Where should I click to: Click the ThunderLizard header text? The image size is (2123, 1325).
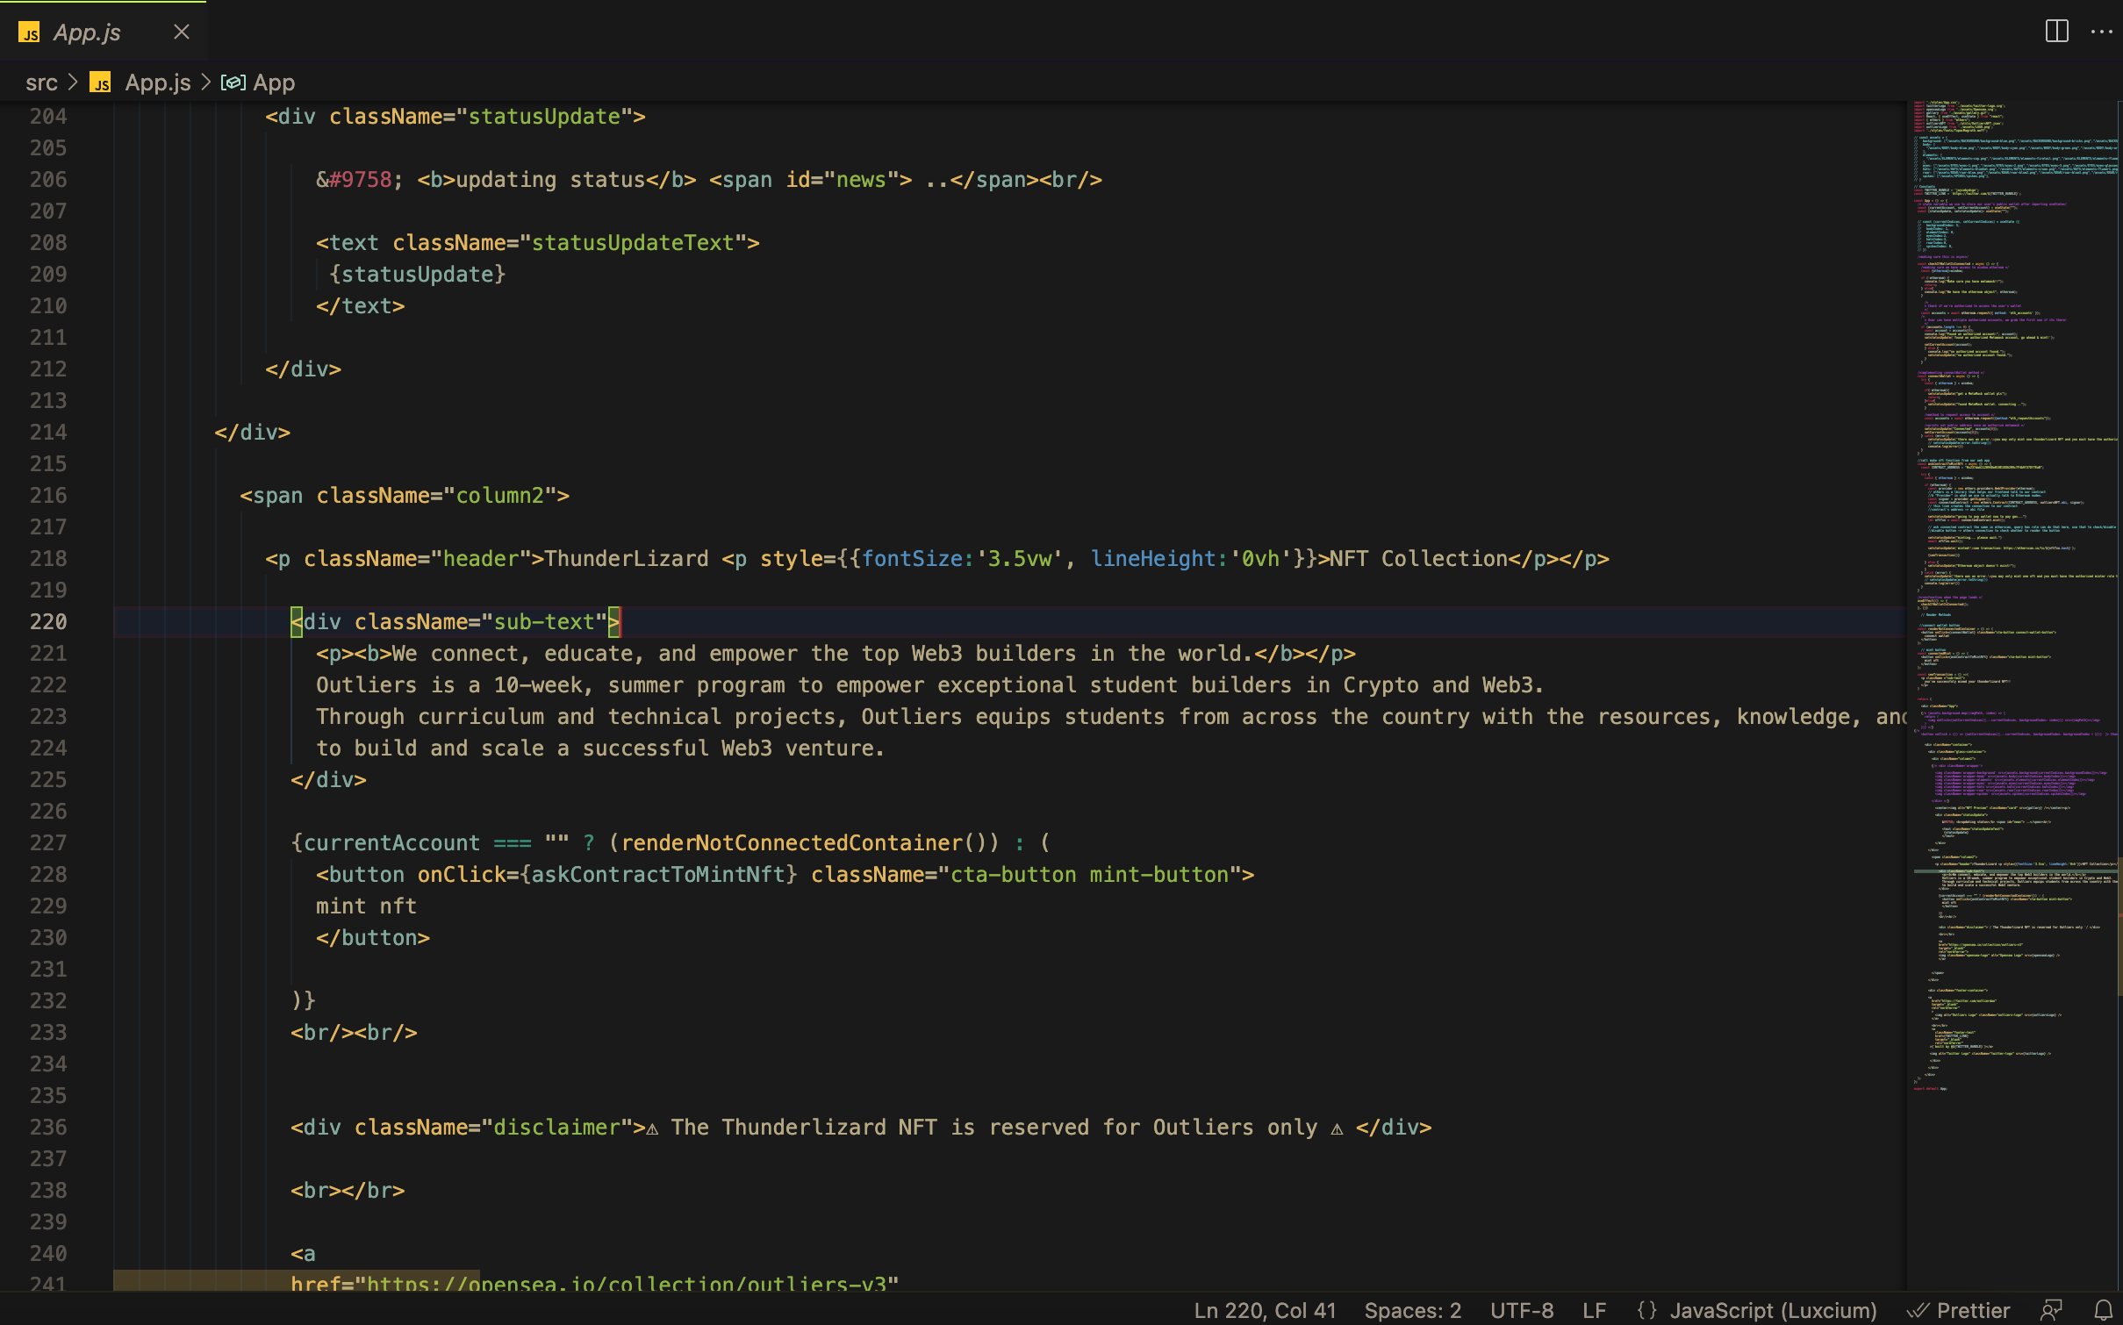(x=627, y=559)
